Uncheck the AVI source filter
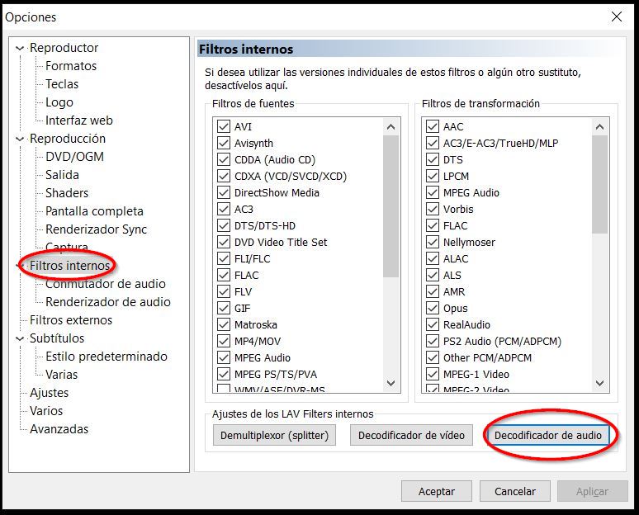The image size is (639, 515). pyautogui.click(x=224, y=127)
